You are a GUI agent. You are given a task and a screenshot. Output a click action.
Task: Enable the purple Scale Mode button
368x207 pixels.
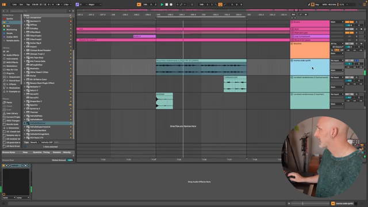click(x=77, y=5)
